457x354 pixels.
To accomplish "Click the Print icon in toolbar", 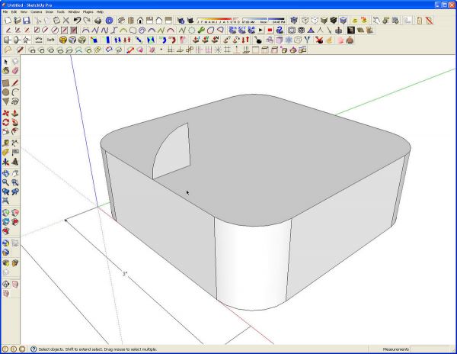I will pyautogui.click(x=98, y=20).
